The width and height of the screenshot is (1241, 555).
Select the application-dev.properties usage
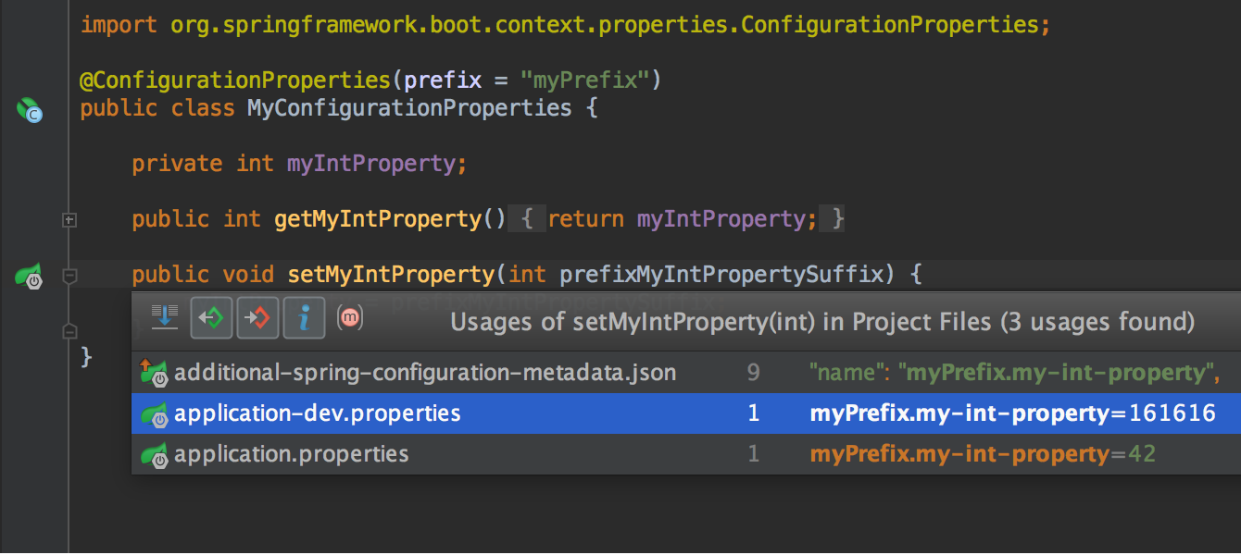(x=686, y=413)
